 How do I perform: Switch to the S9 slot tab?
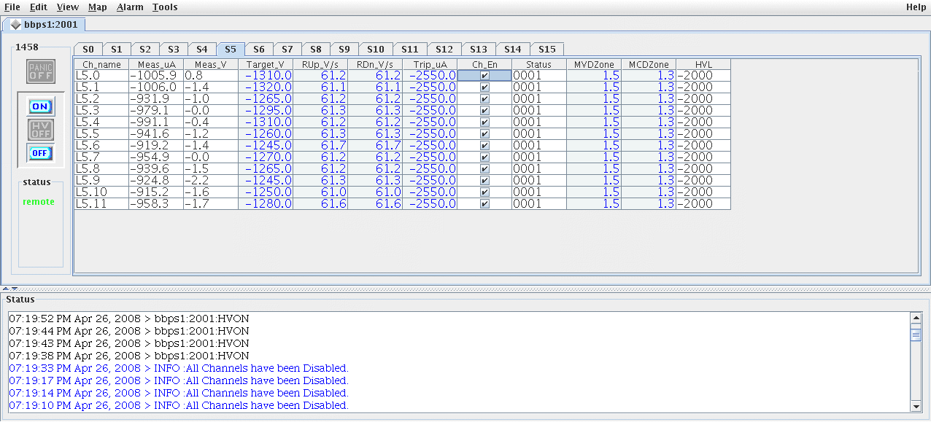click(344, 50)
